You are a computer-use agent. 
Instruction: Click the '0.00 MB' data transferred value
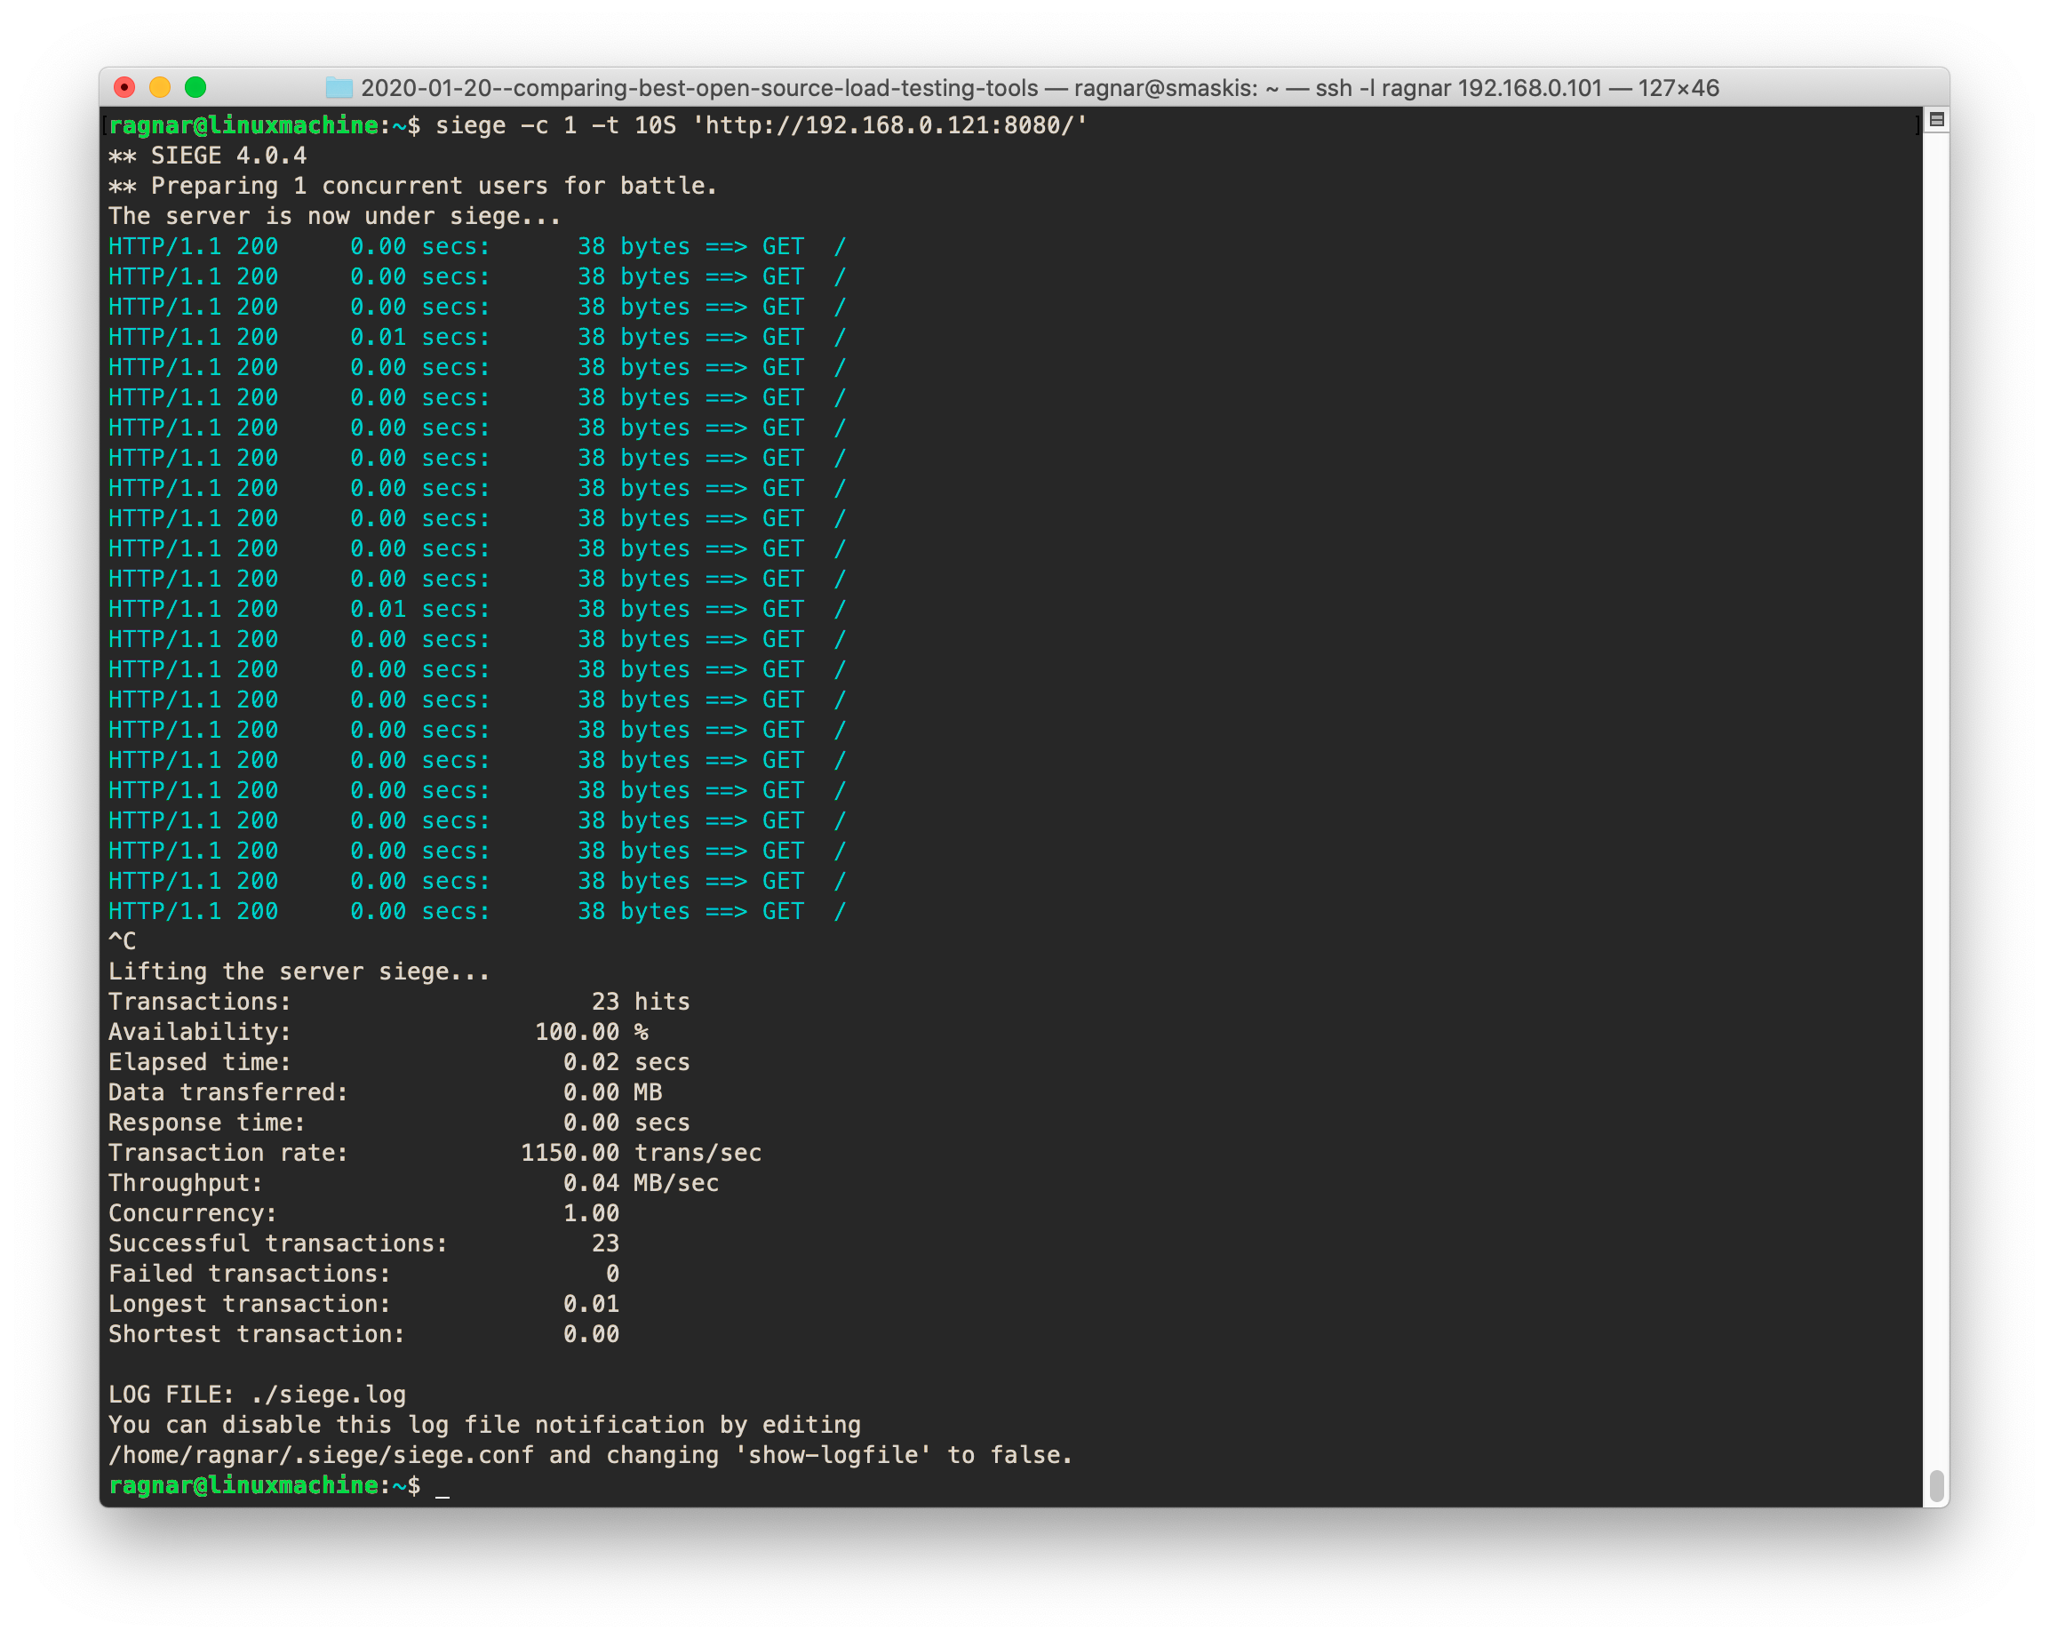[x=613, y=1092]
